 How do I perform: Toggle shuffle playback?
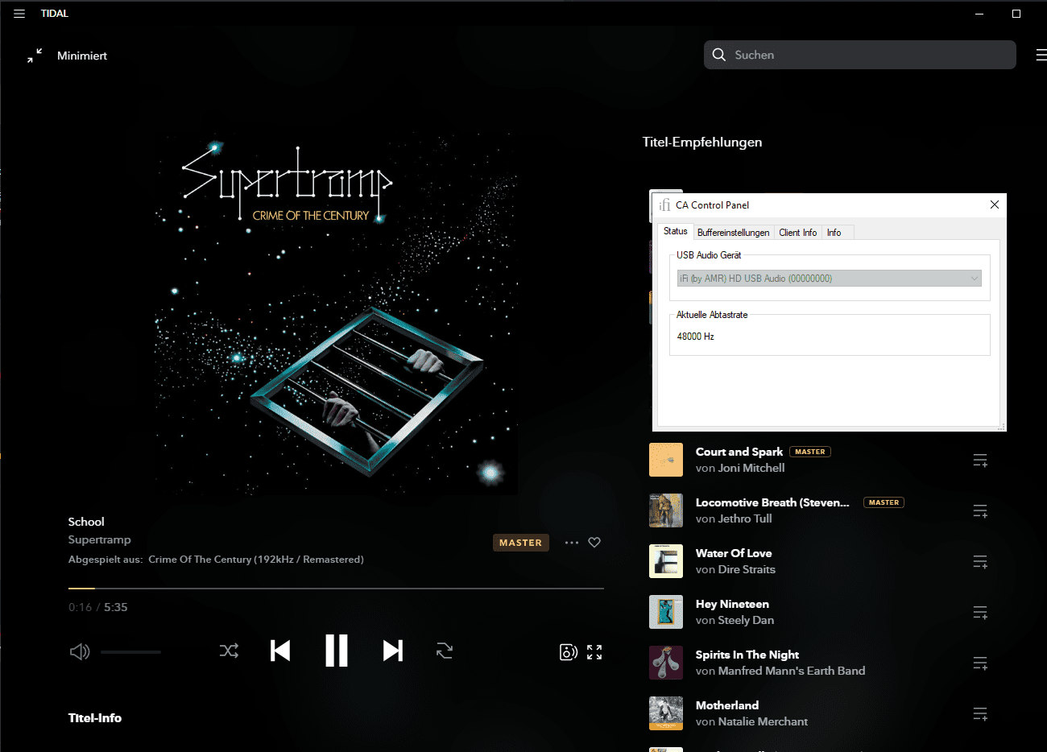(x=230, y=651)
